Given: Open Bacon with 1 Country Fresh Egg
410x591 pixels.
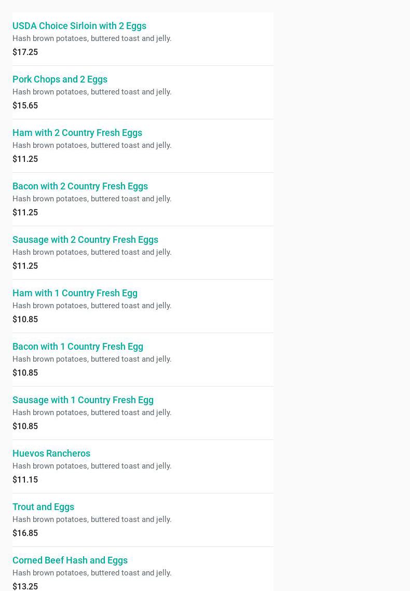Looking at the screenshot, I should pyautogui.click(x=78, y=346).
